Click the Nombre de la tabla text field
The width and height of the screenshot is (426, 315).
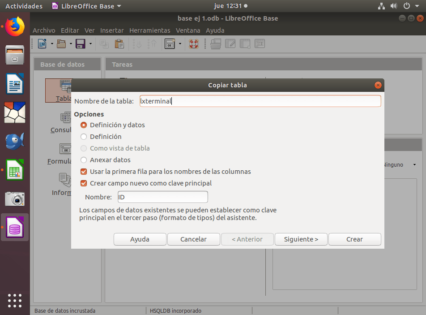[x=260, y=101]
